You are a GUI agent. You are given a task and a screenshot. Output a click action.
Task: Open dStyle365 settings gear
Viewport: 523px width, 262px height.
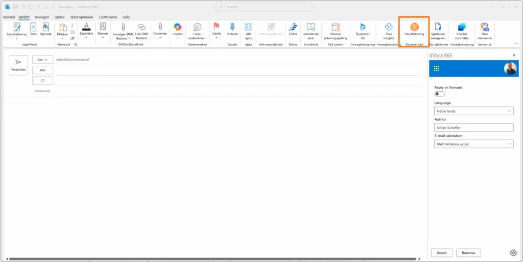click(x=513, y=253)
